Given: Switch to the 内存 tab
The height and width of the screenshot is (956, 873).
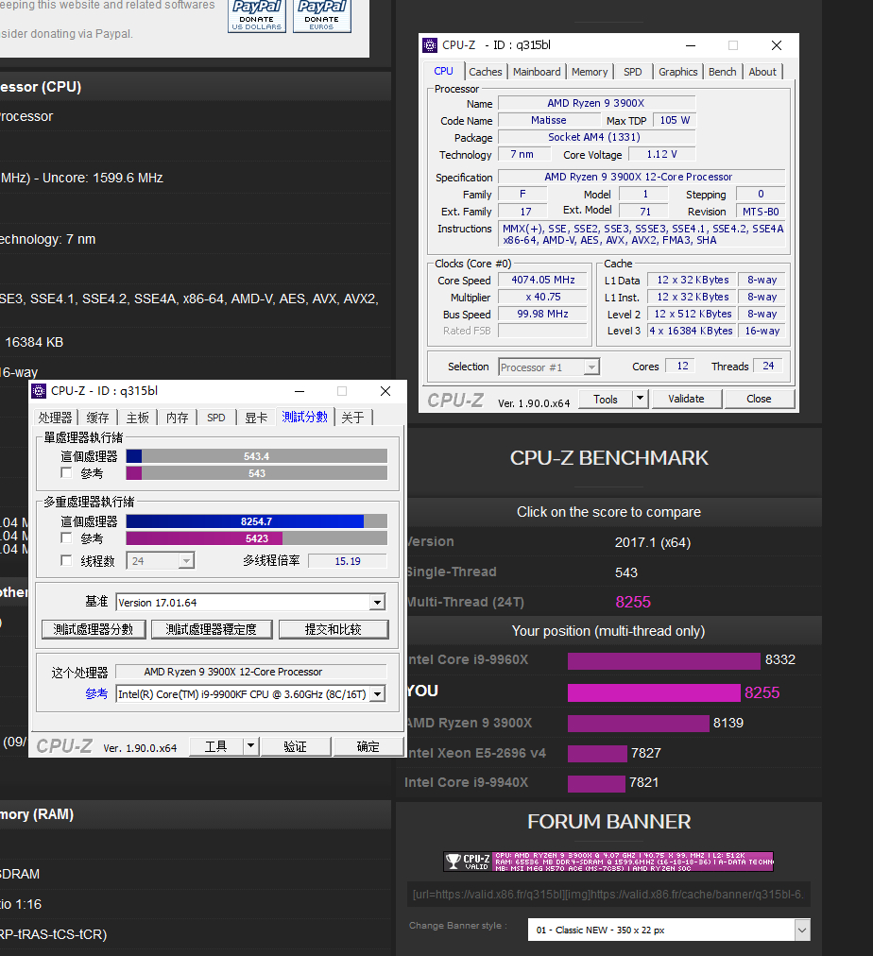Looking at the screenshot, I should [178, 418].
